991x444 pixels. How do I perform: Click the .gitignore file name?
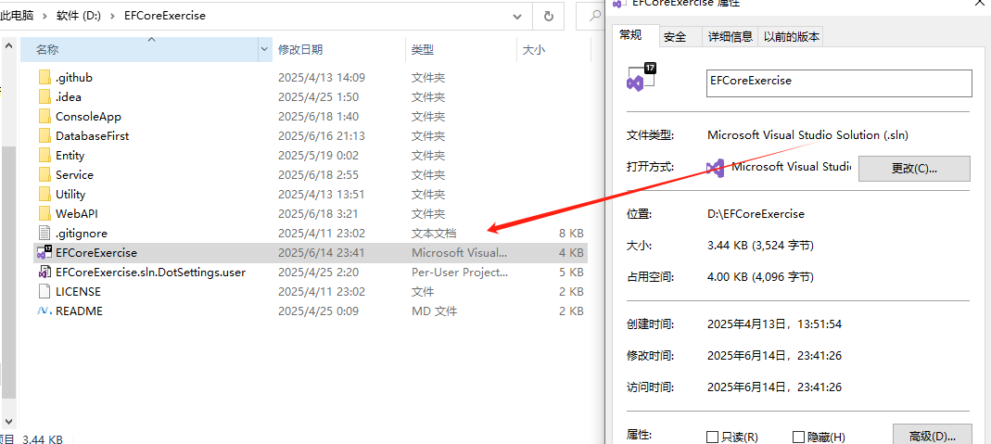pyautogui.click(x=82, y=234)
